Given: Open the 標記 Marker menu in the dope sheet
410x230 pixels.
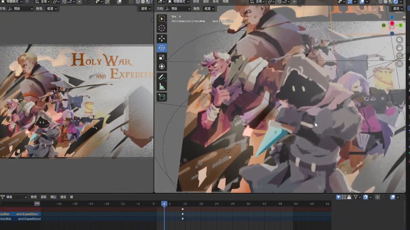Looking at the screenshot, I should [53, 197].
